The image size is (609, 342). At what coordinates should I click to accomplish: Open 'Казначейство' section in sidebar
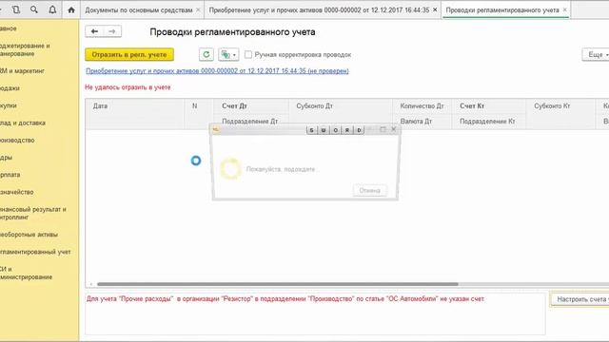click(x=17, y=192)
